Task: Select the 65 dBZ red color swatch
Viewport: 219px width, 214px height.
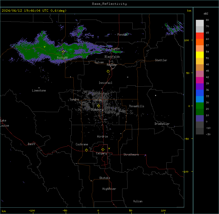Action: (x=200, y=36)
